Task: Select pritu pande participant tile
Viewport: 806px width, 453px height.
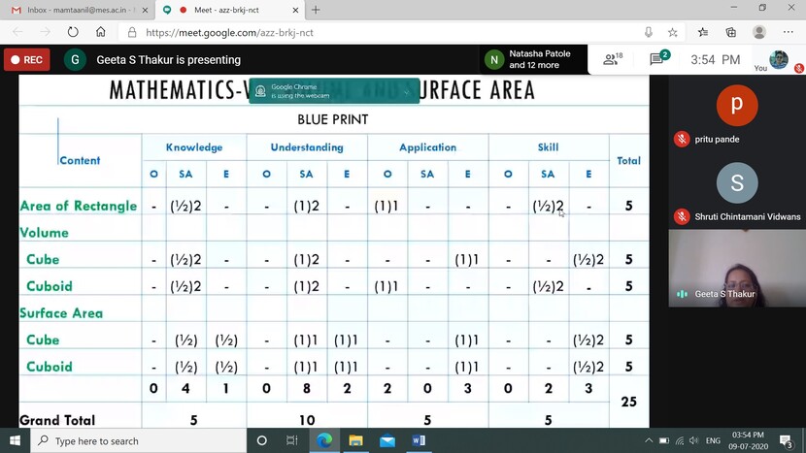Action: 736,116
